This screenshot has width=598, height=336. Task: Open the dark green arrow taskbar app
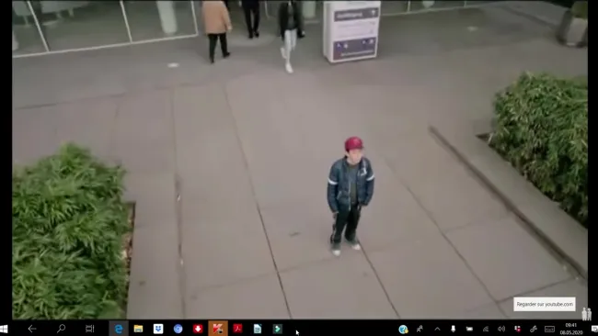[278, 329]
